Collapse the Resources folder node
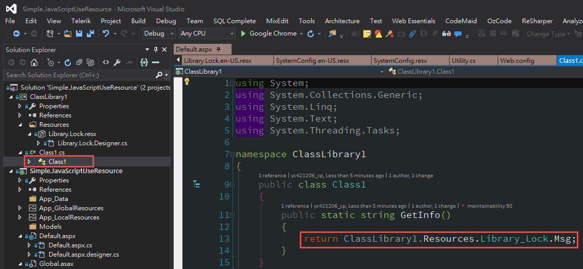Image resolution: width=583 pixels, height=269 pixels. [20, 125]
